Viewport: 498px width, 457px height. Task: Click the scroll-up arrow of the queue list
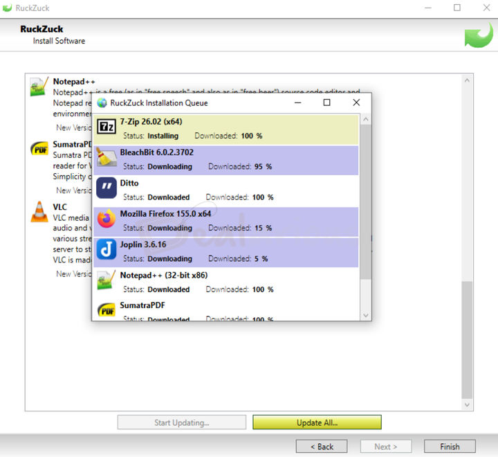[366, 119]
